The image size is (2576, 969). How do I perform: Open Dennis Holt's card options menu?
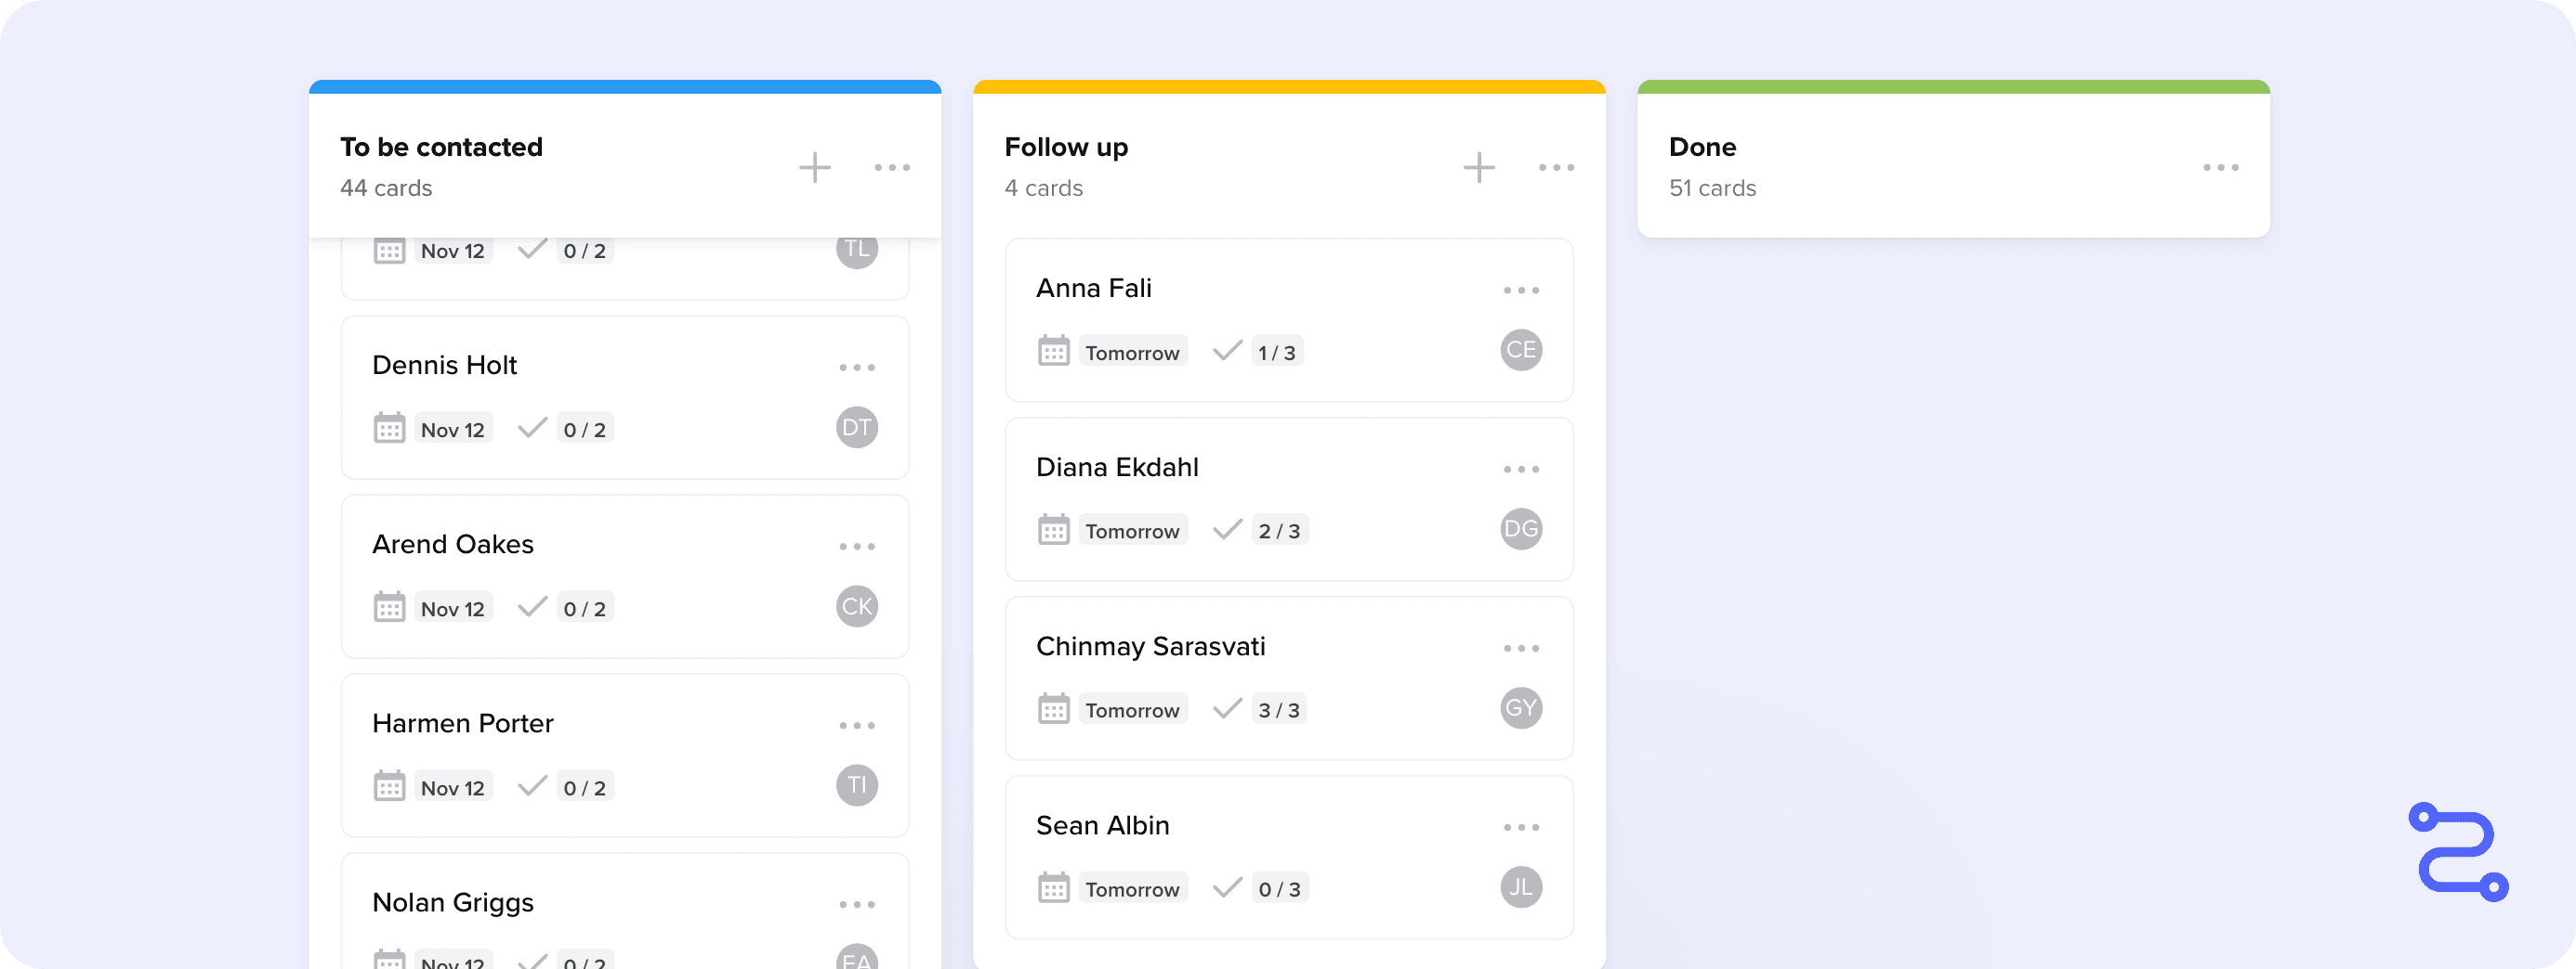click(857, 367)
